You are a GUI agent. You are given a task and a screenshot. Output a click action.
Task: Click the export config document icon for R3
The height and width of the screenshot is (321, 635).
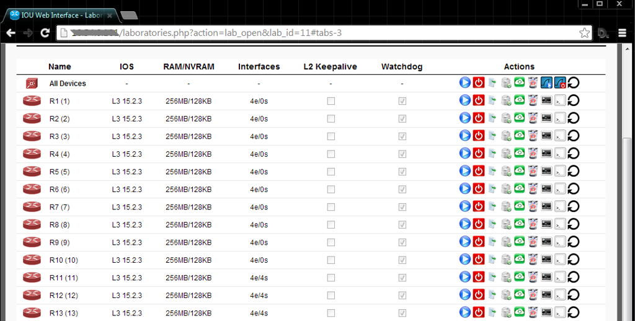492,136
